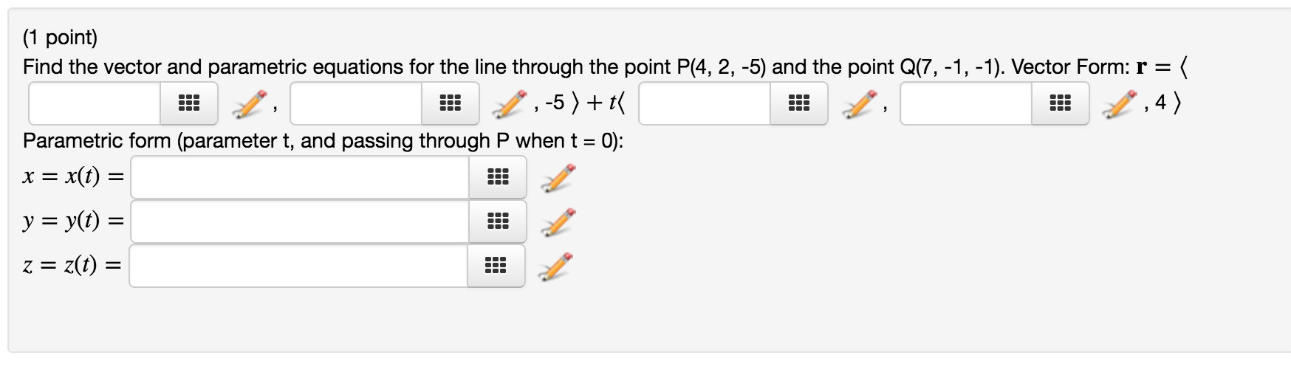Open grid keypad for first vector component

point(189,103)
